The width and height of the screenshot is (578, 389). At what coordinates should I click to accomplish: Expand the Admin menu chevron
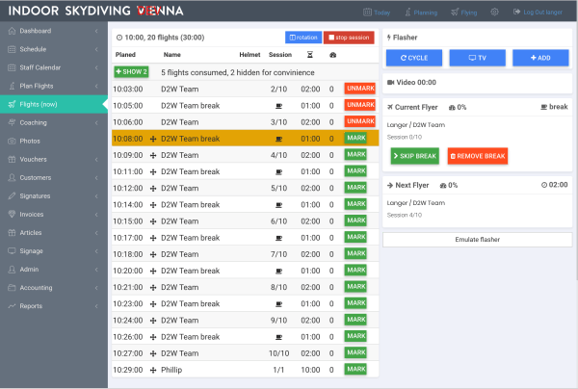pos(96,270)
